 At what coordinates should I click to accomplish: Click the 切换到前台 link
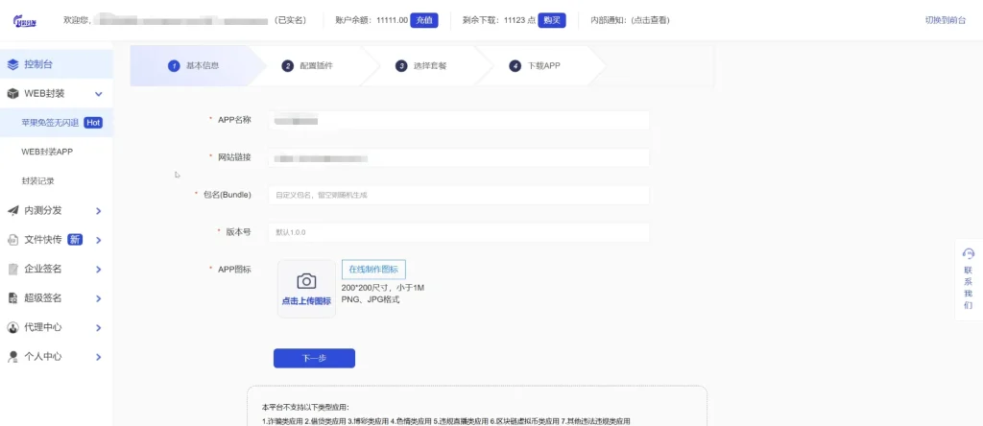(x=945, y=20)
